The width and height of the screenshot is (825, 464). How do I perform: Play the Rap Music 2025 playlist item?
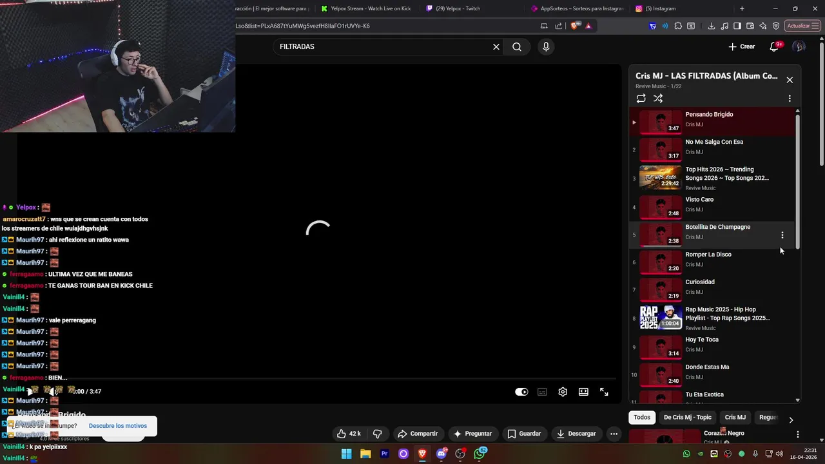pos(713,318)
